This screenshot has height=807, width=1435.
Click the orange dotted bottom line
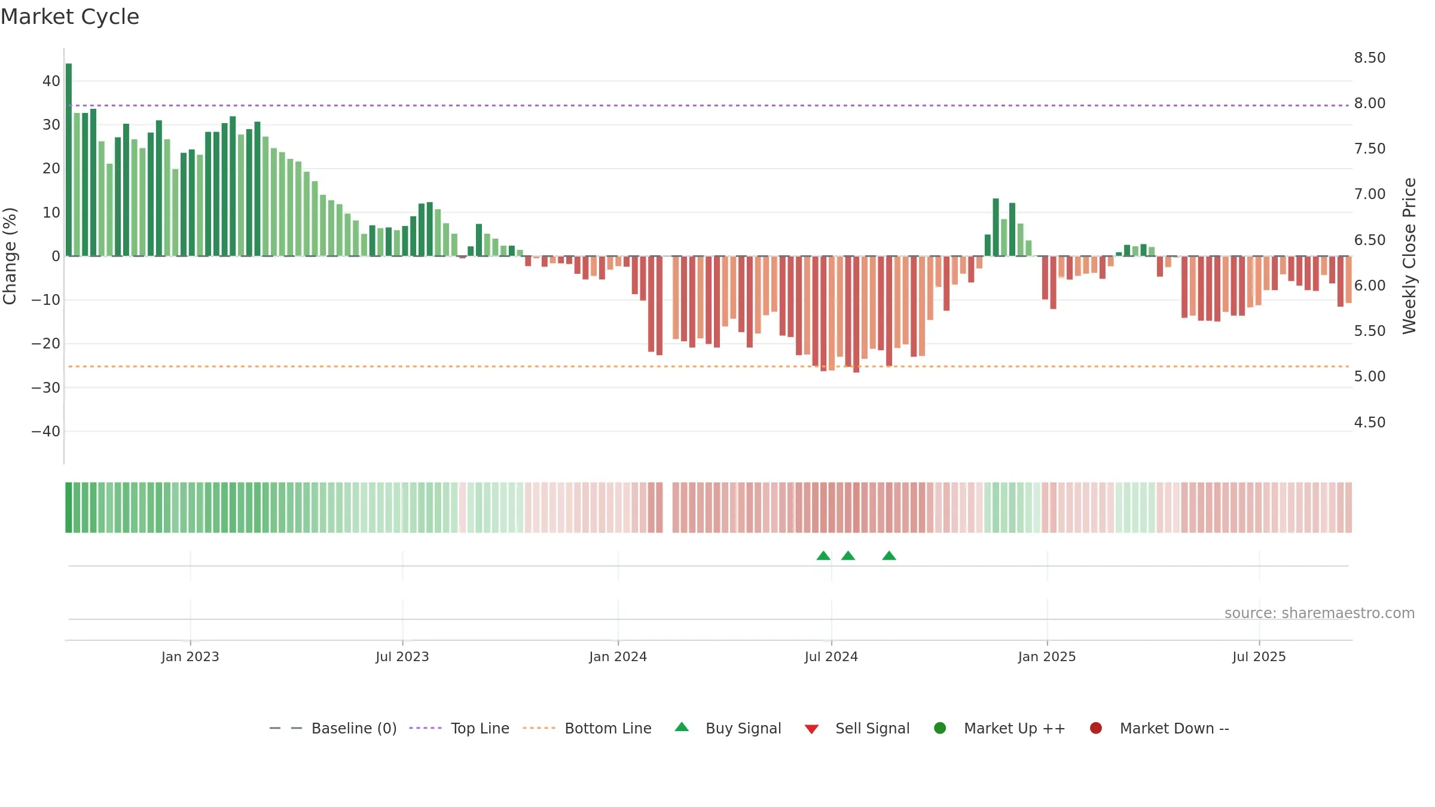coord(709,366)
